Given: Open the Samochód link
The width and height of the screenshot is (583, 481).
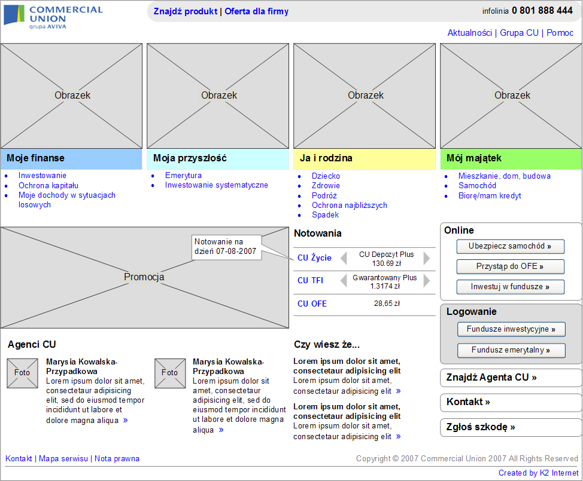Looking at the screenshot, I should [x=478, y=186].
